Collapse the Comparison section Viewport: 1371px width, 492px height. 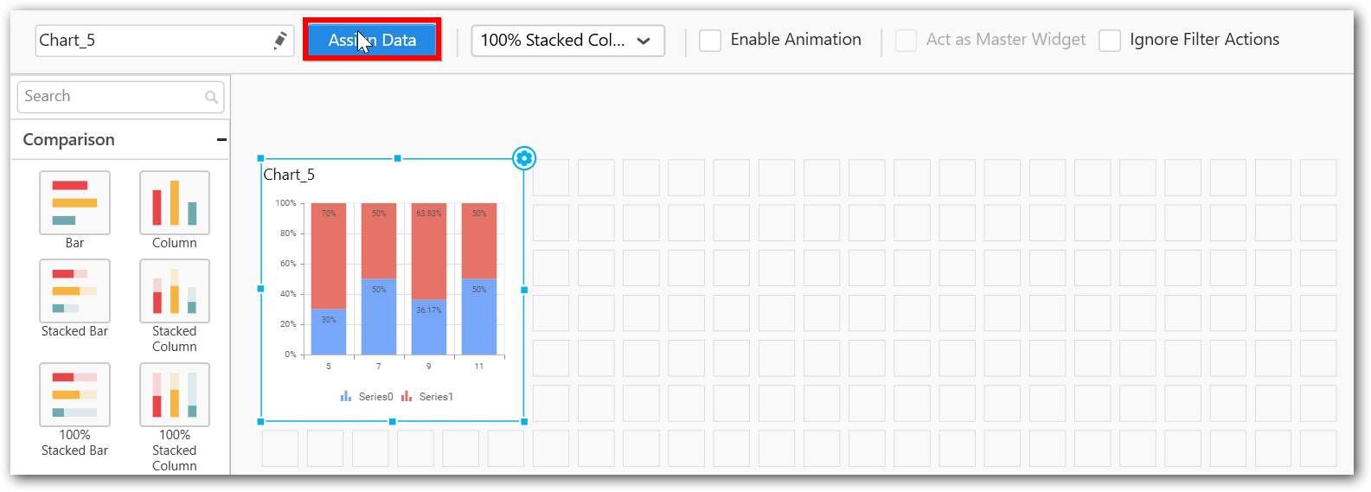pos(221,139)
